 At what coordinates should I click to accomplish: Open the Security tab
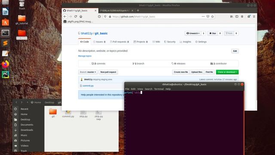pyautogui.click(x=170, y=42)
